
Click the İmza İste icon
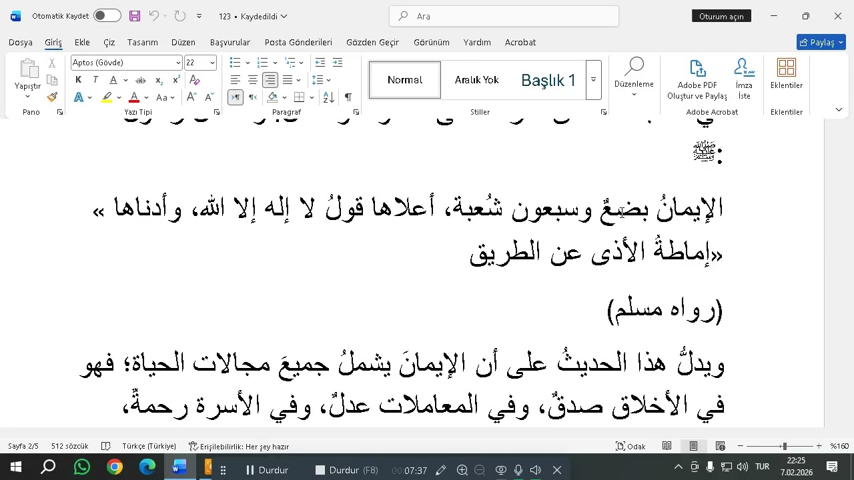744,79
